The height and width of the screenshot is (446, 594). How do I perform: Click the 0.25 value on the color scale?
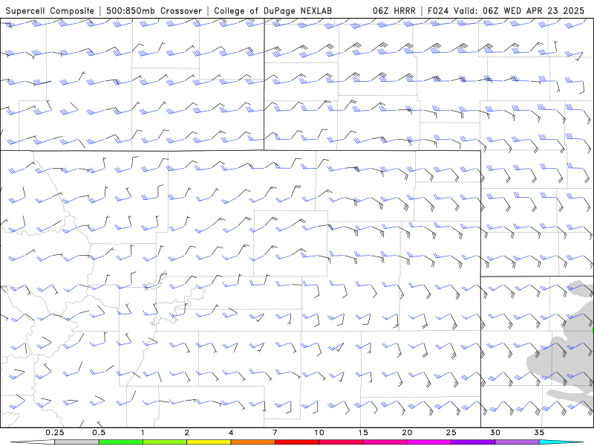[x=55, y=433]
